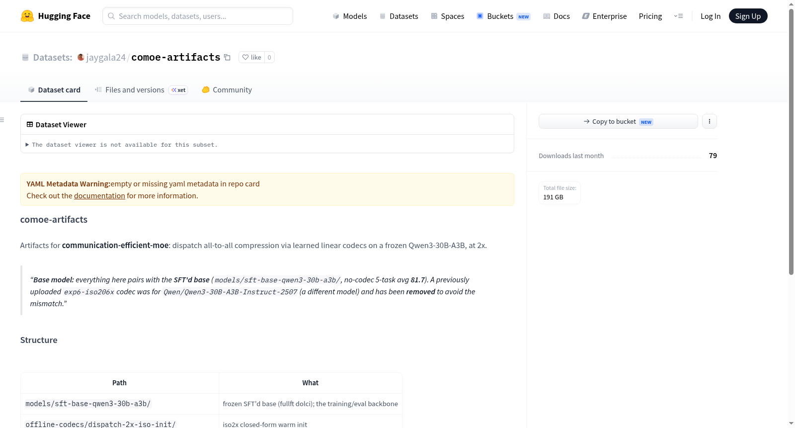Click the 'Qwen/Qwen3-30B-A3B-Instruct-2507' code text
The width and height of the screenshot is (795, 428).
pyautogui.click(x=231, y=292)
